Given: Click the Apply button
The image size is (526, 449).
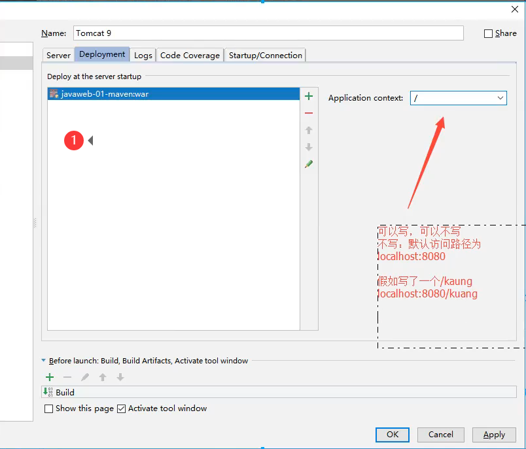Looking at the screenshot, I should 494,435.
